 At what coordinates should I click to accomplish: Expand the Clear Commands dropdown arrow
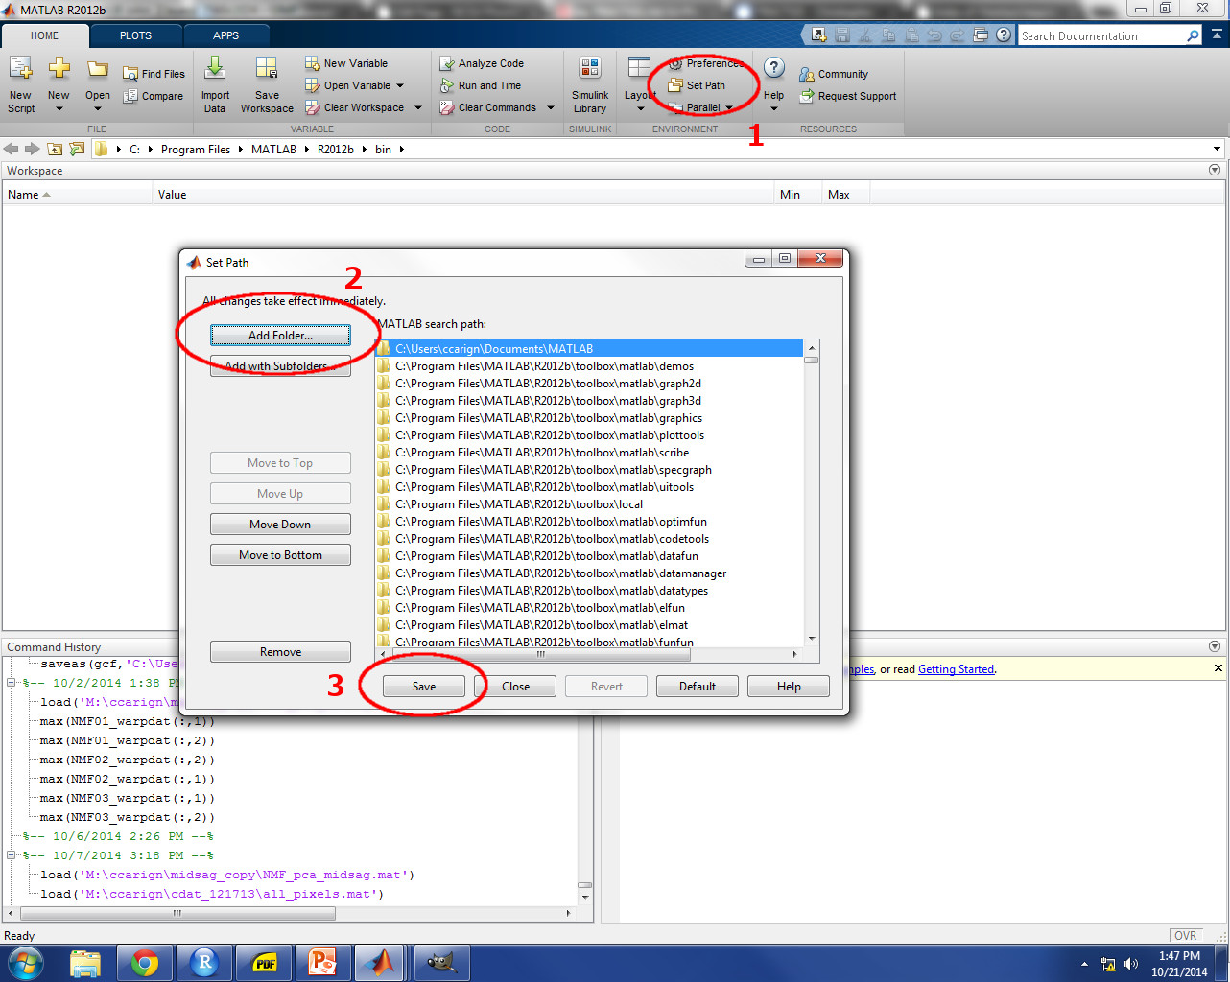click(550, 107)
